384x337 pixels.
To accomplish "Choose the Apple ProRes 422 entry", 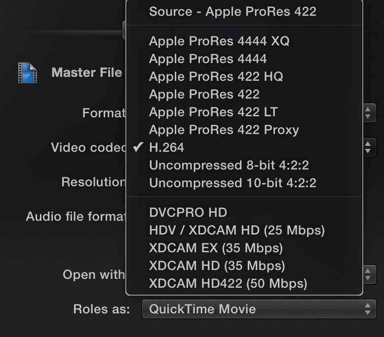I will click(x=204, y=94).
